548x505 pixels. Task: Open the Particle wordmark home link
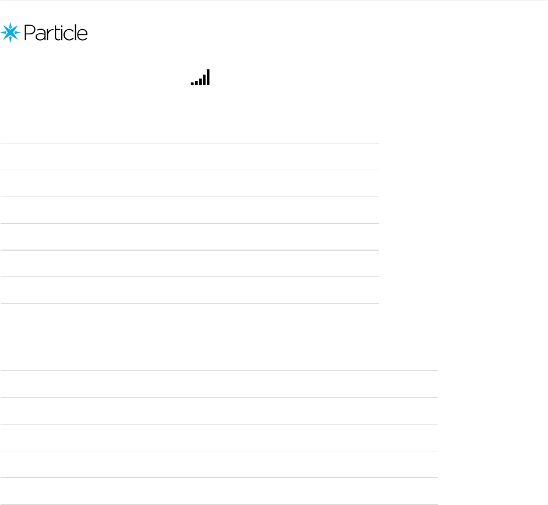click(56, 33)
